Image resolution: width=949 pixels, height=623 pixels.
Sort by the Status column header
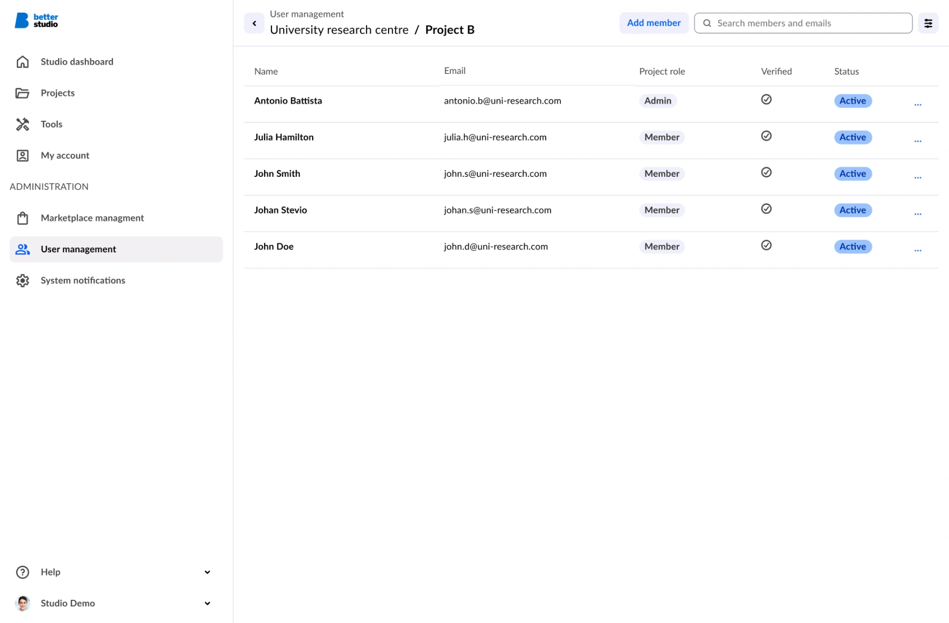(846, 71)
